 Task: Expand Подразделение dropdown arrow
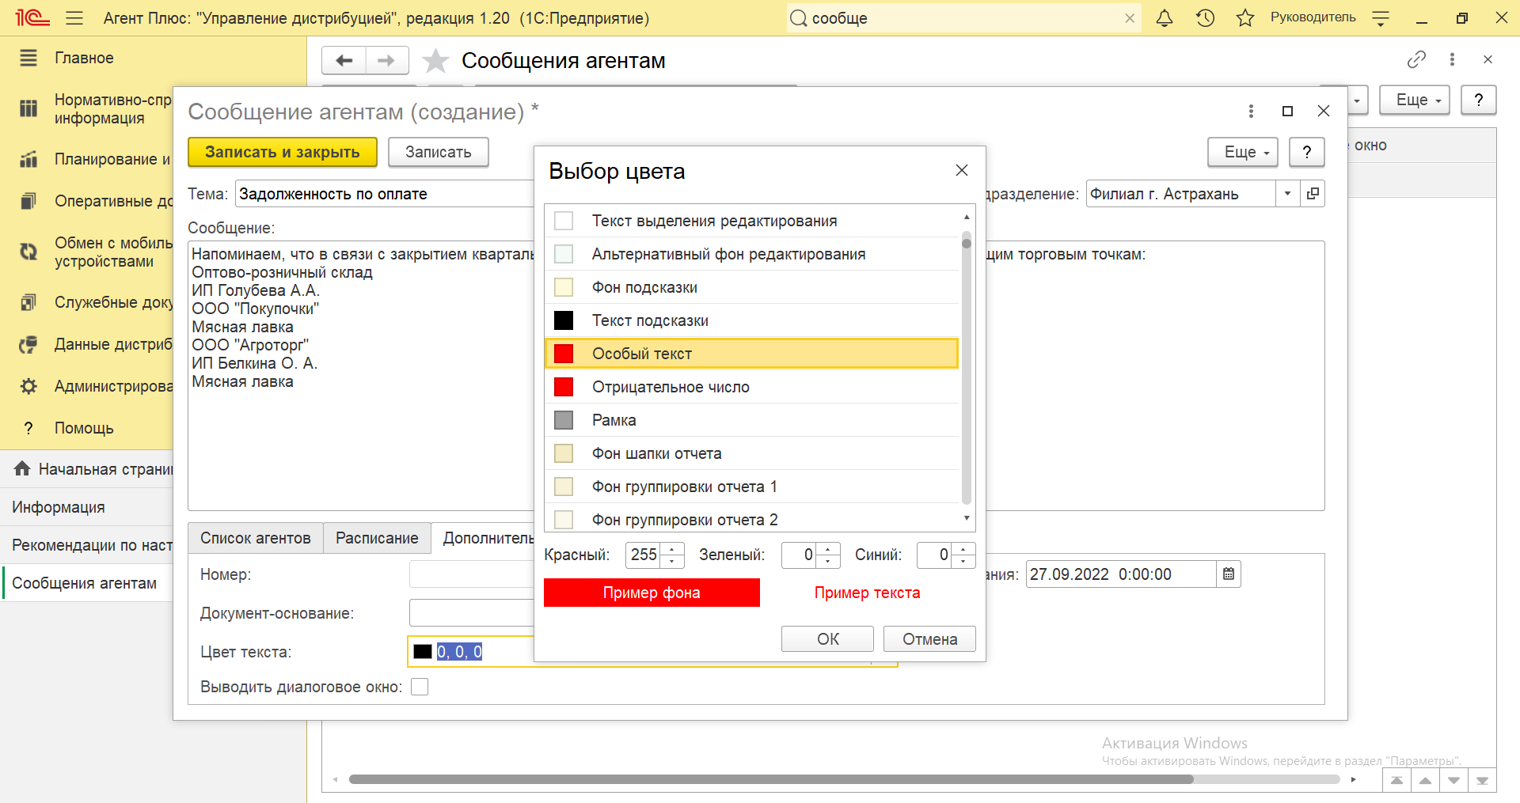pyautogui.click(x=1288, y=194)
